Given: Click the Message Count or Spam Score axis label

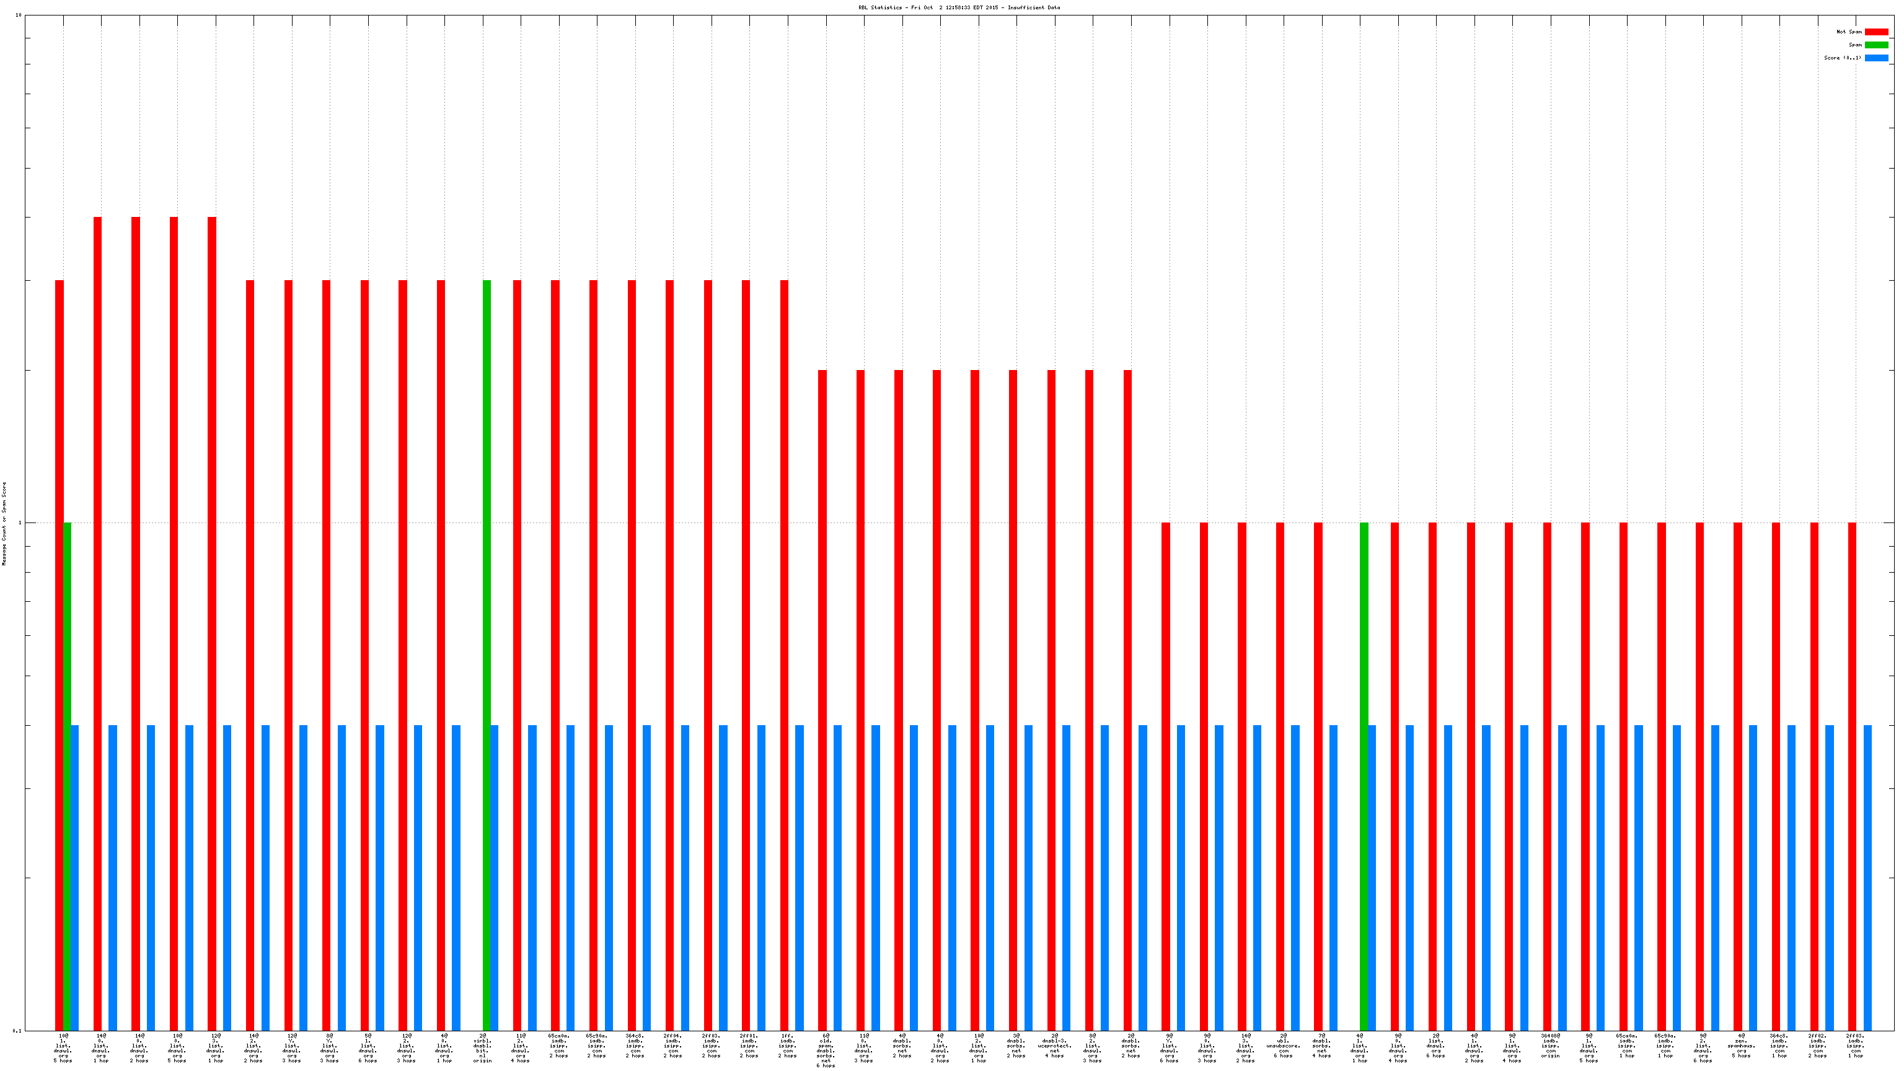Looking at the screenshot, I should 4,523.
